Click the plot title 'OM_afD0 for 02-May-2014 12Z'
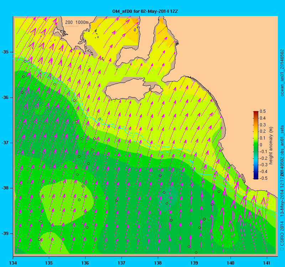 pos(145,11)
